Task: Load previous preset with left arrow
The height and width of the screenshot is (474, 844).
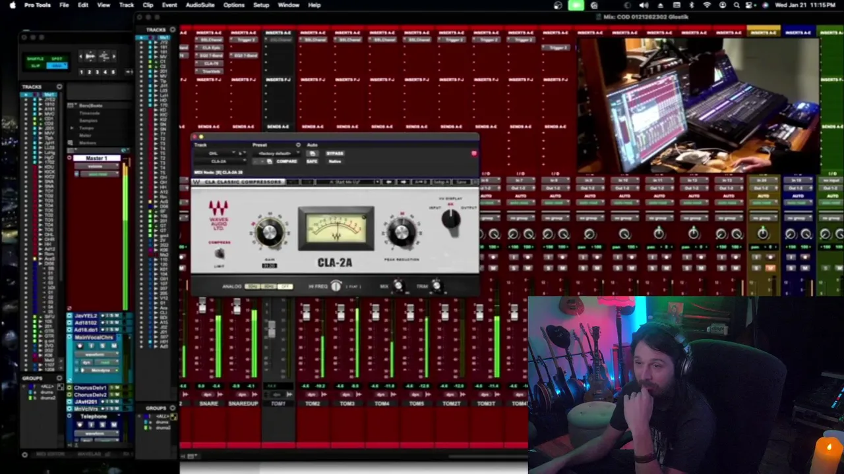Action: tap(389, 182)
